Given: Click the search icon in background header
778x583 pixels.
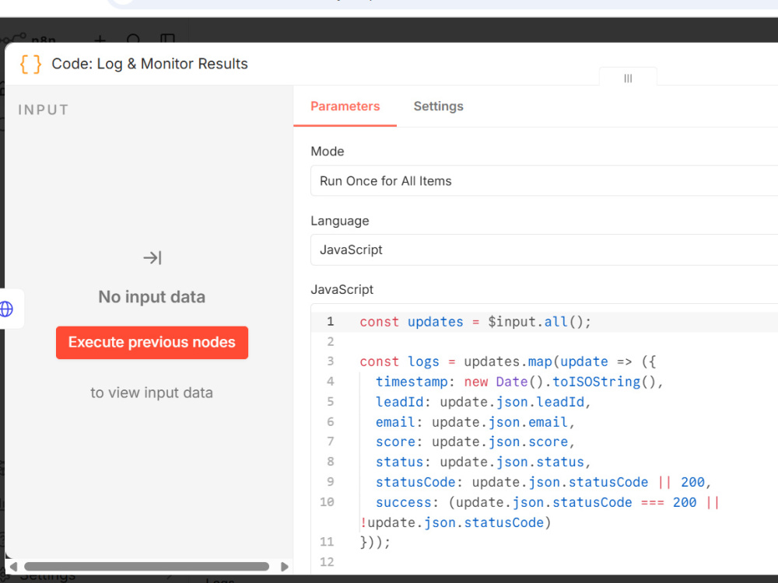Looking at the screenshot, I should click(133, 39).
